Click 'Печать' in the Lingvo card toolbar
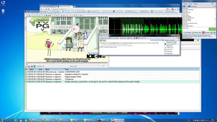217x122 pixels. point(130,38)
